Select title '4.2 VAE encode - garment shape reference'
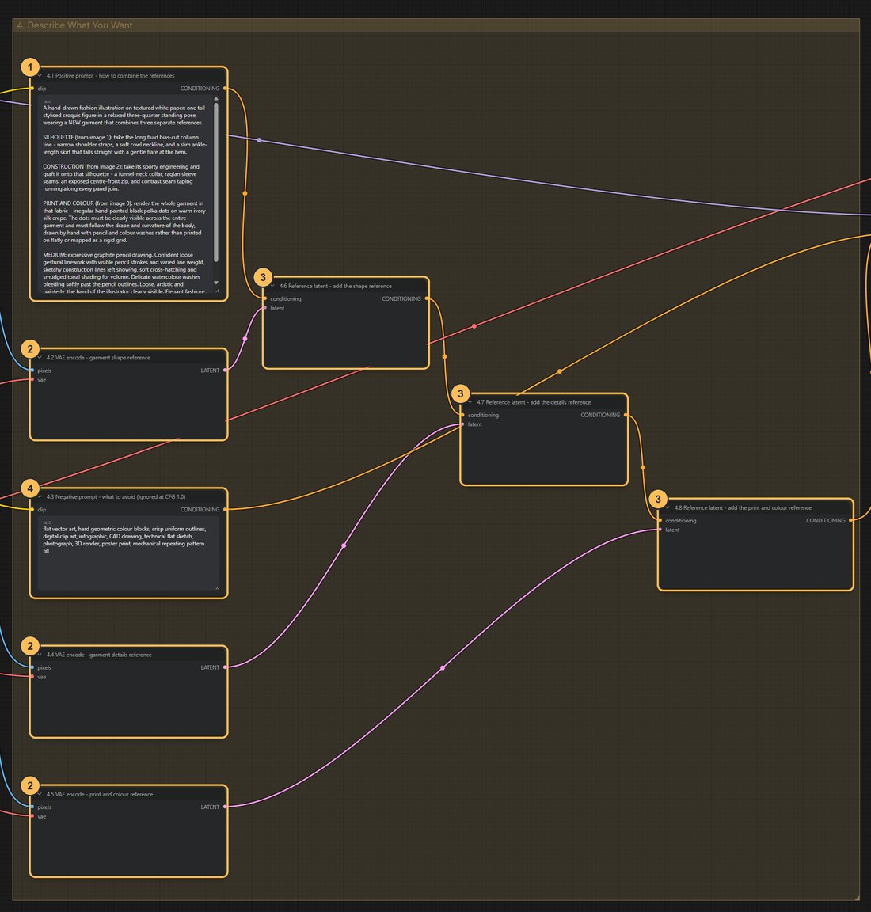This screenshot has width=871, height=912. click(98, 358)
